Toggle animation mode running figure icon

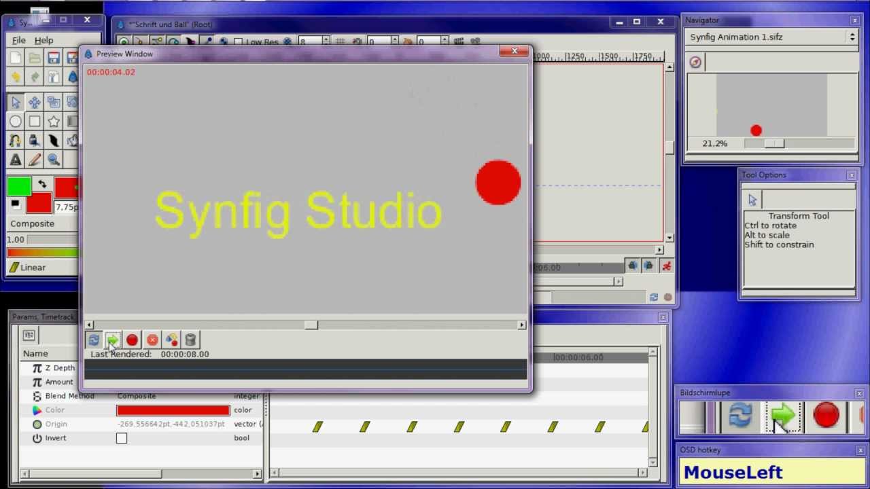pyautogui.click(x=666, y=267)
